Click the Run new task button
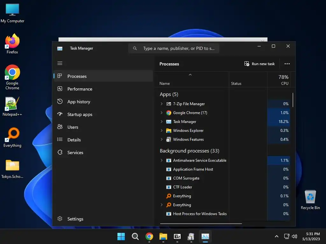 point(259,64)
